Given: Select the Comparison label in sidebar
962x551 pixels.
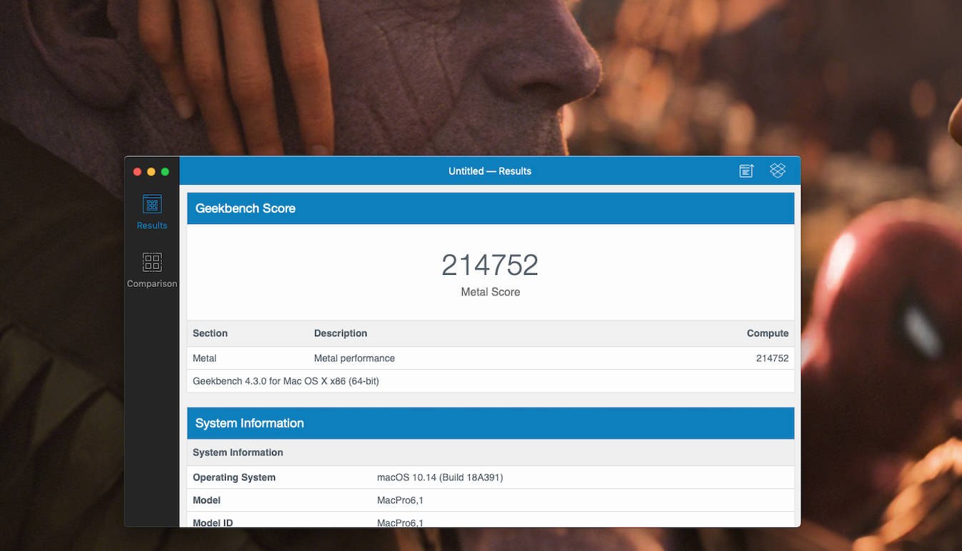Looking at the screenshot, I should click(152, 283).
